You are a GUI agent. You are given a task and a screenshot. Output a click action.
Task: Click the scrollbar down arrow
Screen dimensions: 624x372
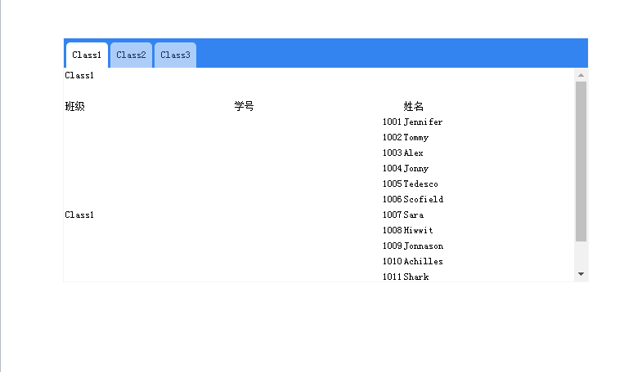tap(581, 274)
